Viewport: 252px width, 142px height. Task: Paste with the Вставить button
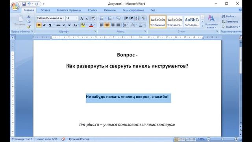(20, 21)
